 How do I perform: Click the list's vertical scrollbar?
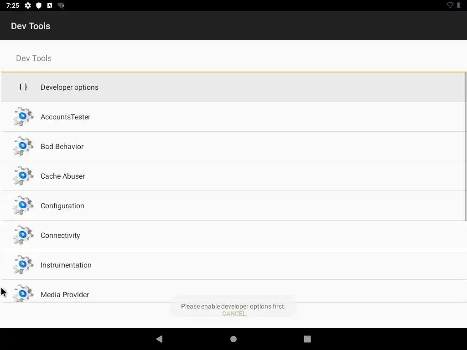(465, 146)
